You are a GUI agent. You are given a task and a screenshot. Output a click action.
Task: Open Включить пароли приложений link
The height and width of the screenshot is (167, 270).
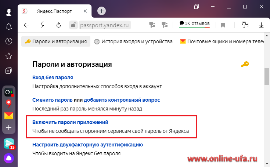(x=70, y=122)
